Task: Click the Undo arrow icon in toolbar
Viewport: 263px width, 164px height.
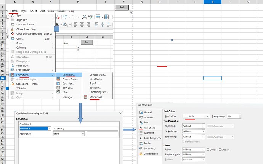Action: click(x=65, y=17)
